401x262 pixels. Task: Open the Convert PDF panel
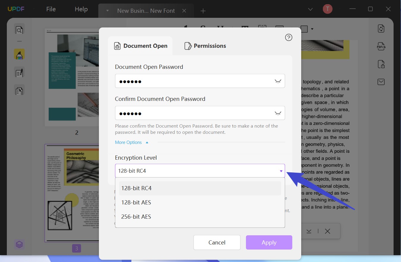381,28
